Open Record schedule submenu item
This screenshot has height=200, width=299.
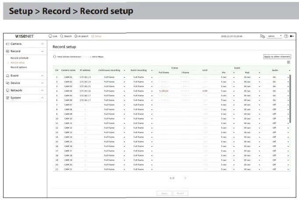(19, 58)
